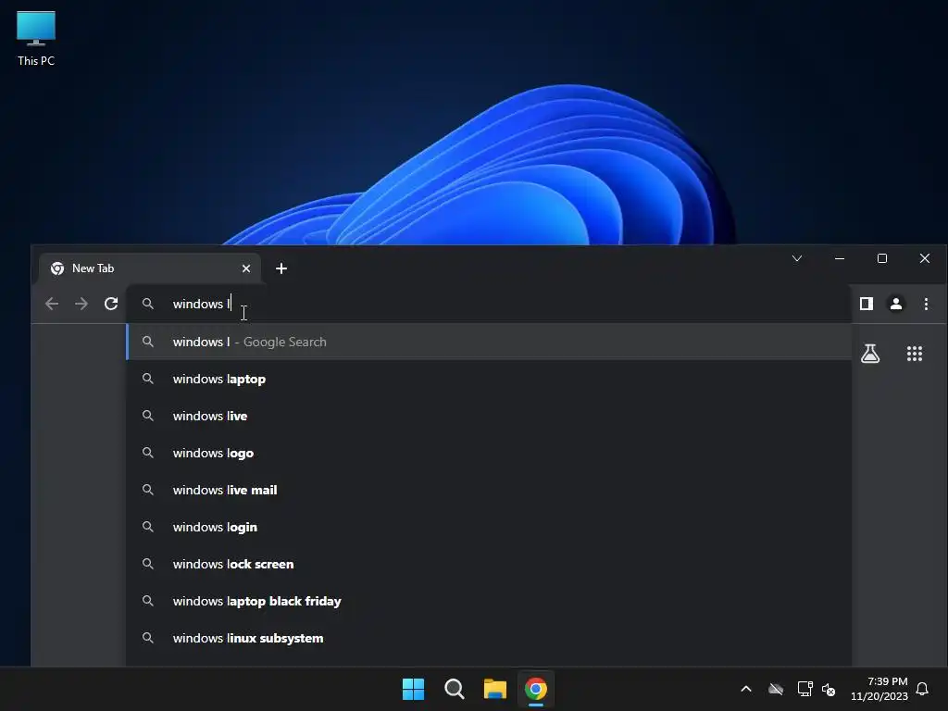Open Chrome Labs flask icon
The height and width of the screenshot is (711, 948).
(870, 353)
